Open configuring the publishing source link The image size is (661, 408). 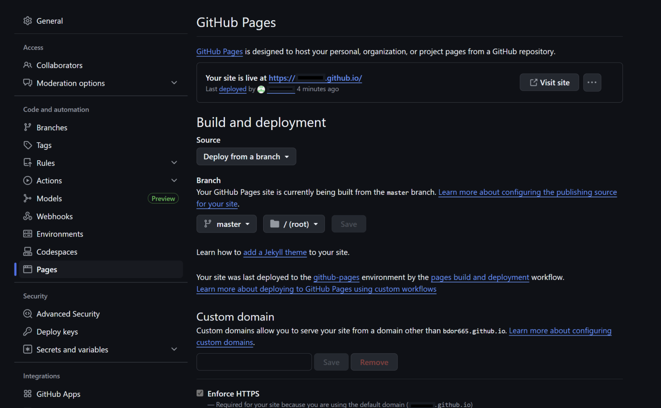click(x=527, y=192)
